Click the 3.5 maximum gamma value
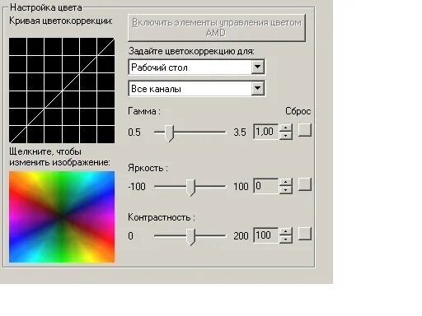Screen dimensions: 422x316 pos(240,132)
